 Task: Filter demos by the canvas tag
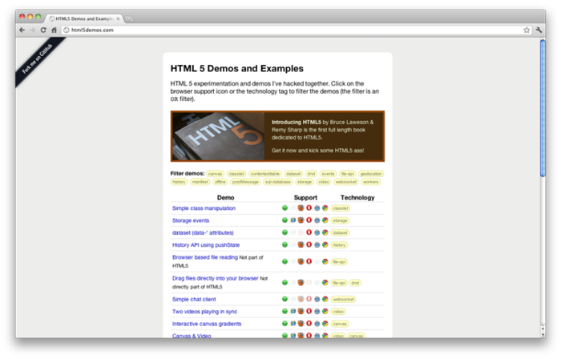215,174
